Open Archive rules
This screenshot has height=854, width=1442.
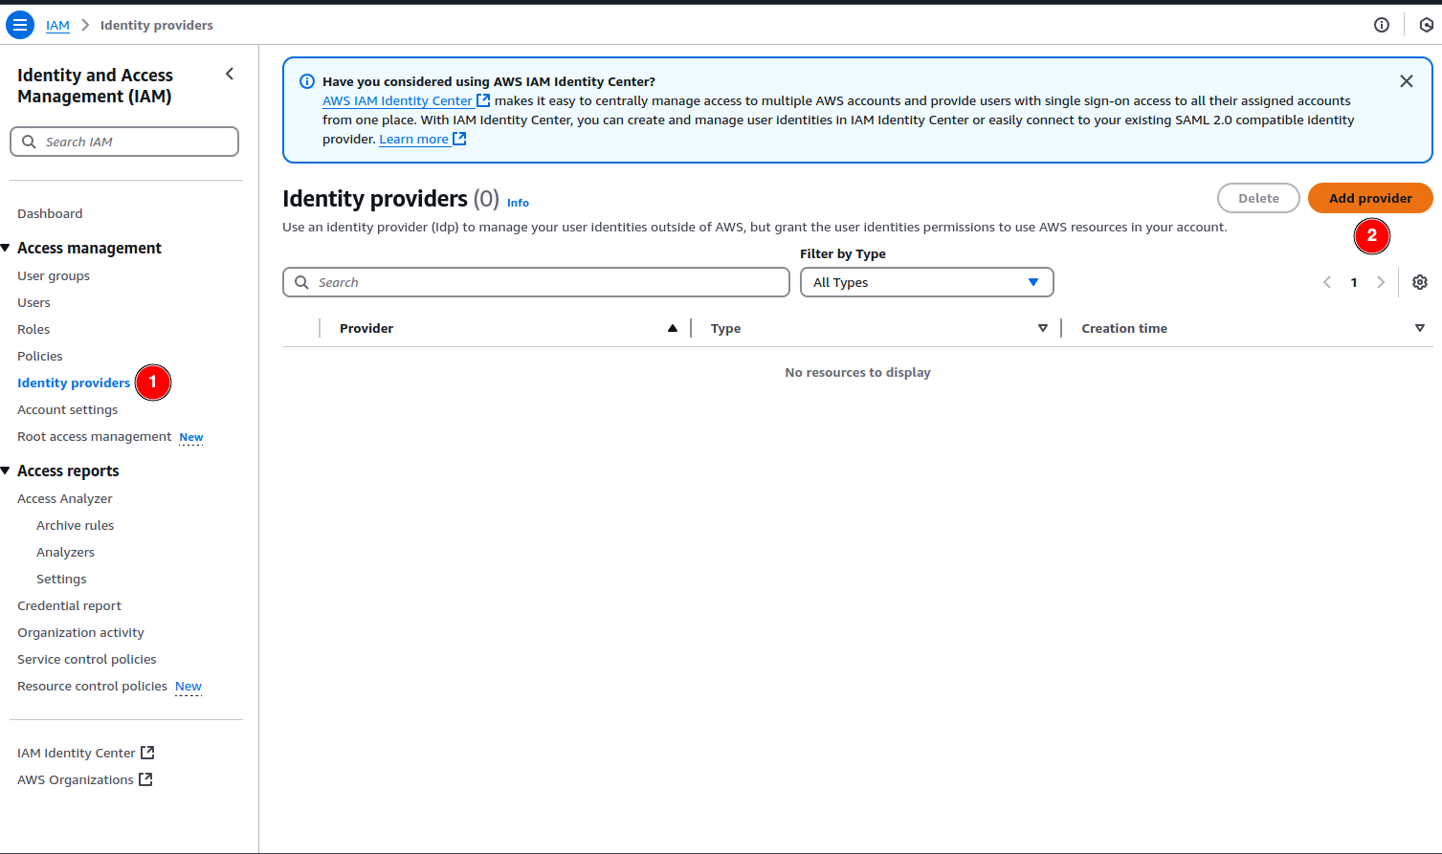pos(75,525)
